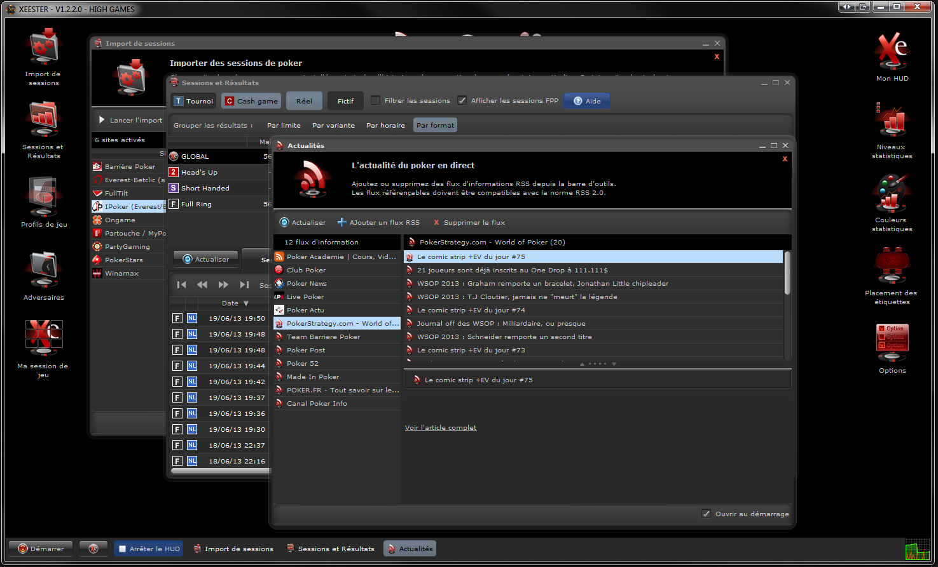Screen dimensions: 938x567
Task: Click the Club Poker feed icon
Action: pos(279,270)
